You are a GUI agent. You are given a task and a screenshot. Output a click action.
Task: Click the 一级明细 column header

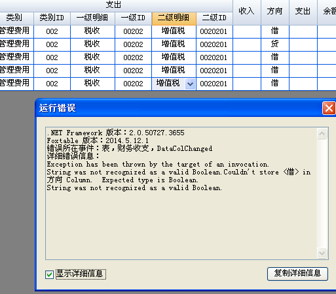(x=92, y=18)
